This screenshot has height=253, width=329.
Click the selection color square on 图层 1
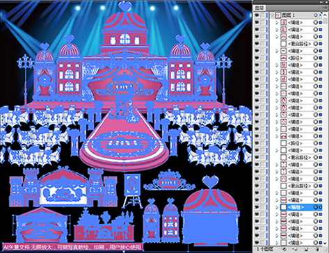[x=321, y=15]
